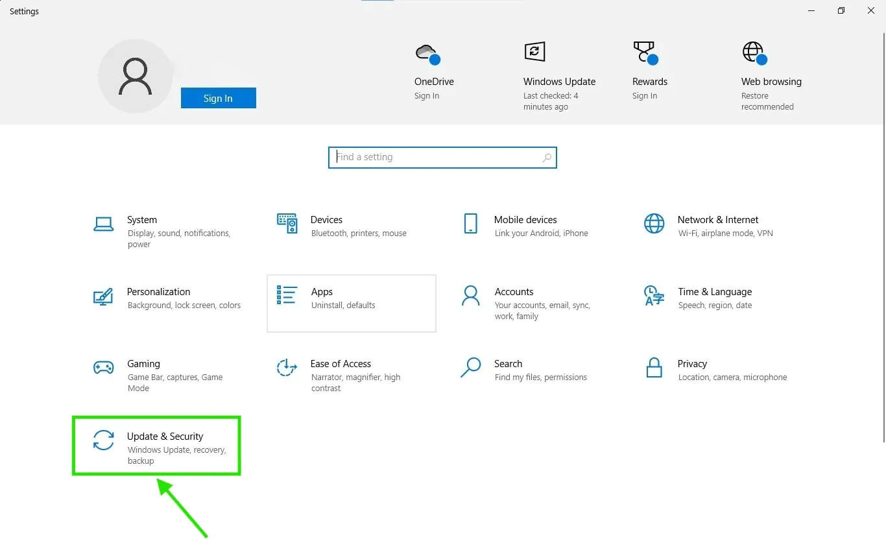Open Web browsing restore recommendation
Screen dimensions: 886x539
[771, 77]
